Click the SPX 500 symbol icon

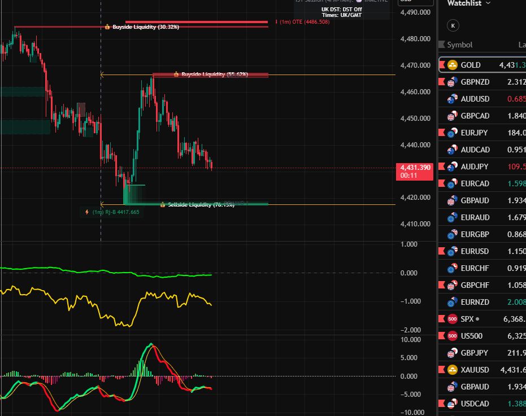coord(453,319)
